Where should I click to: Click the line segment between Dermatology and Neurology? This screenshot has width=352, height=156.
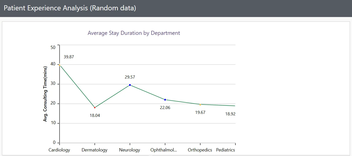112,96
